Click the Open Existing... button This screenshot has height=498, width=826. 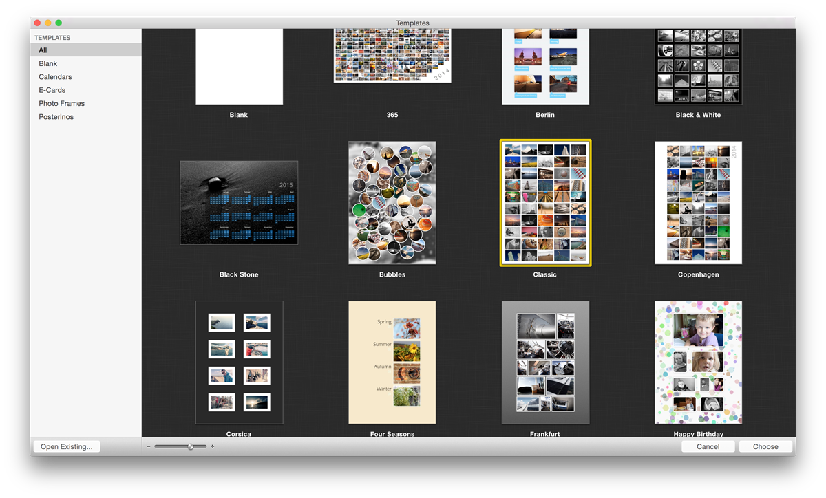coord(66,446)
